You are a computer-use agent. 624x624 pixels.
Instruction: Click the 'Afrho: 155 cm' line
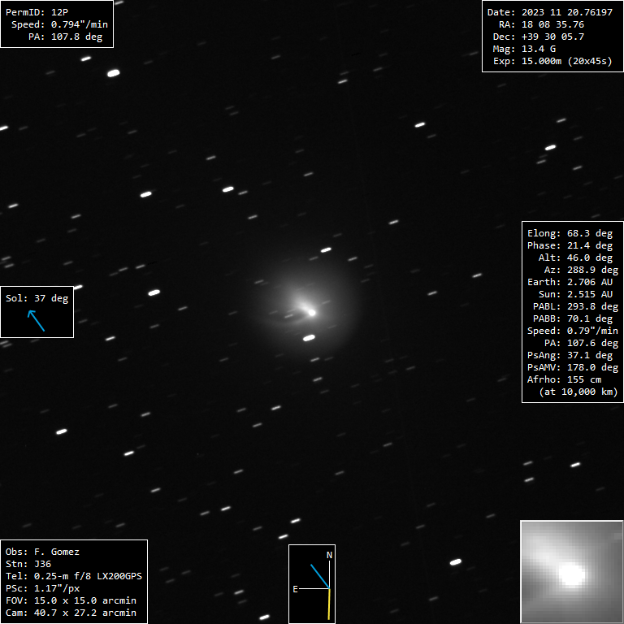tap(564, 379)
